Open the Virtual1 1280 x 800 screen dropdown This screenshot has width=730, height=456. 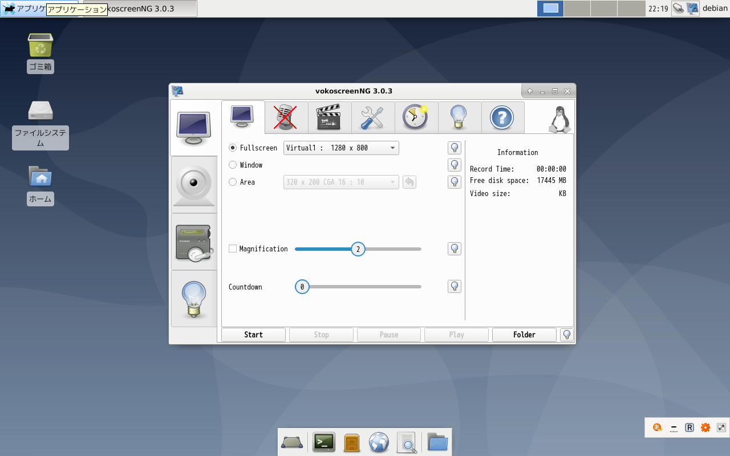pyautogui.click(x=341, y=148)
